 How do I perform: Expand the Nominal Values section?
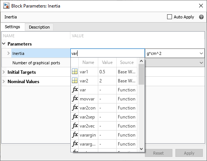(4, 81)
